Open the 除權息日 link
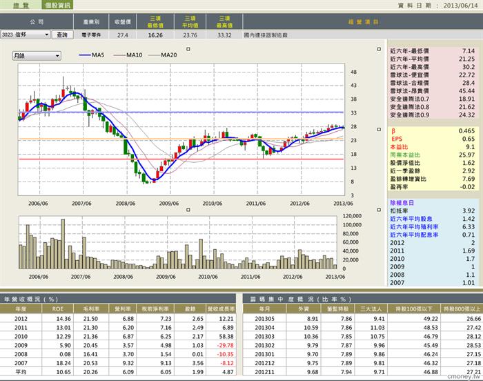Image resolution: width=483 pixels, height=381 pixels. [x=402, y=203]
